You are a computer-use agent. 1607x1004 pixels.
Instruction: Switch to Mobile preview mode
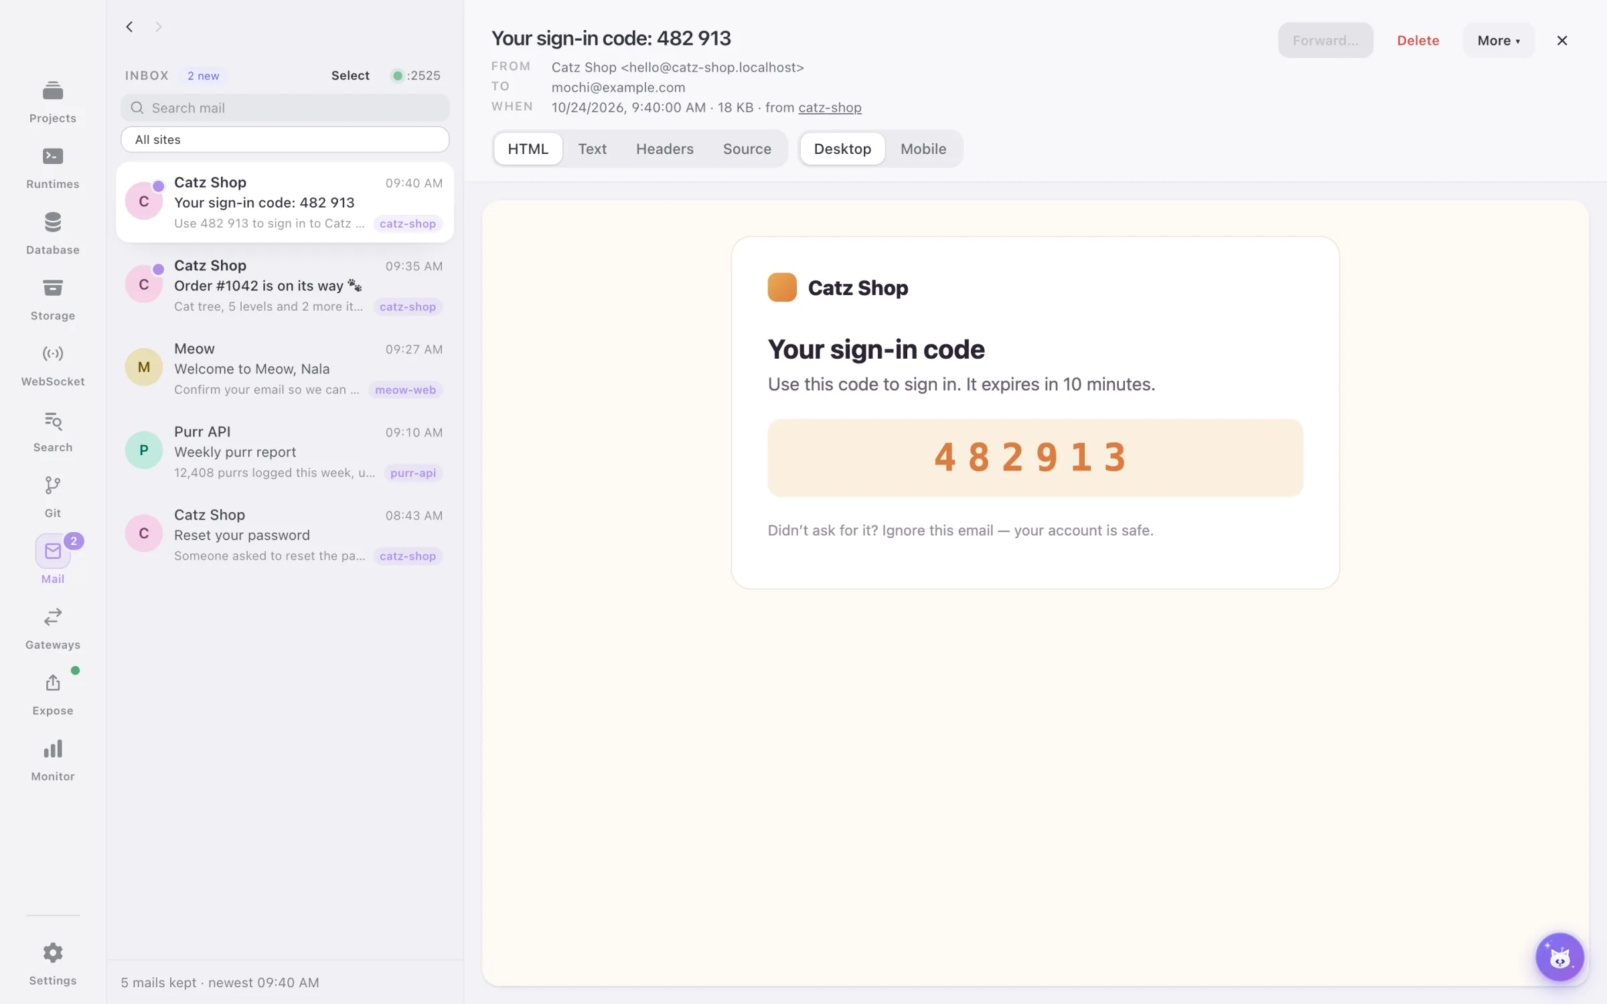click(923, 149)
